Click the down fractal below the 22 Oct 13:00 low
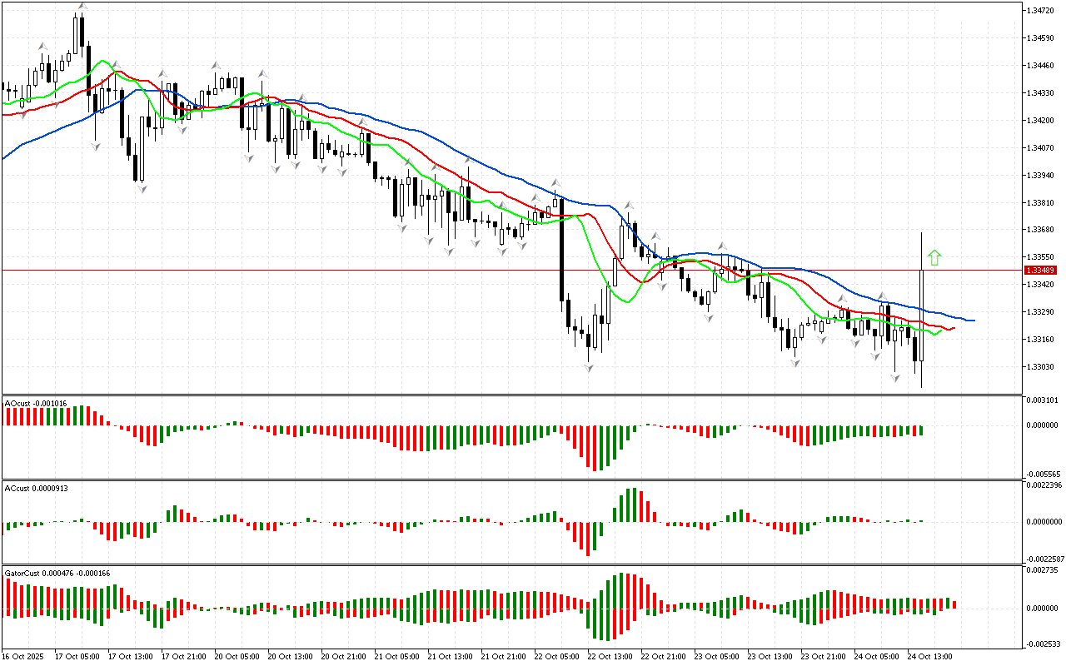Screen dimensions: 1066x666 pyautogui.click(x=589, y=367)
